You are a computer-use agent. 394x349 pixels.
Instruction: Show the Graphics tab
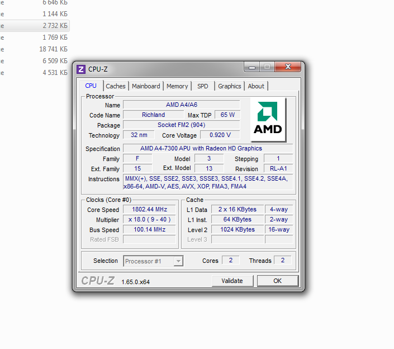[229, 86]
